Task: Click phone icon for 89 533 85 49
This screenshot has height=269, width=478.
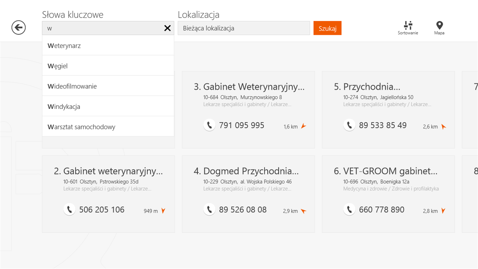Action: pyautogui.click(x=349, y=125)
